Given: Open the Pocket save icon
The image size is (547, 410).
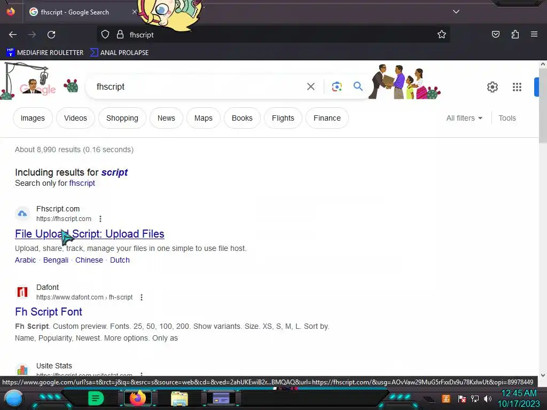Looking at the screenshot, I should (495, 34).
